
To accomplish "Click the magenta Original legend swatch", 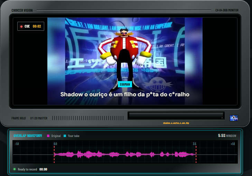I will click(x=48, y=136).
